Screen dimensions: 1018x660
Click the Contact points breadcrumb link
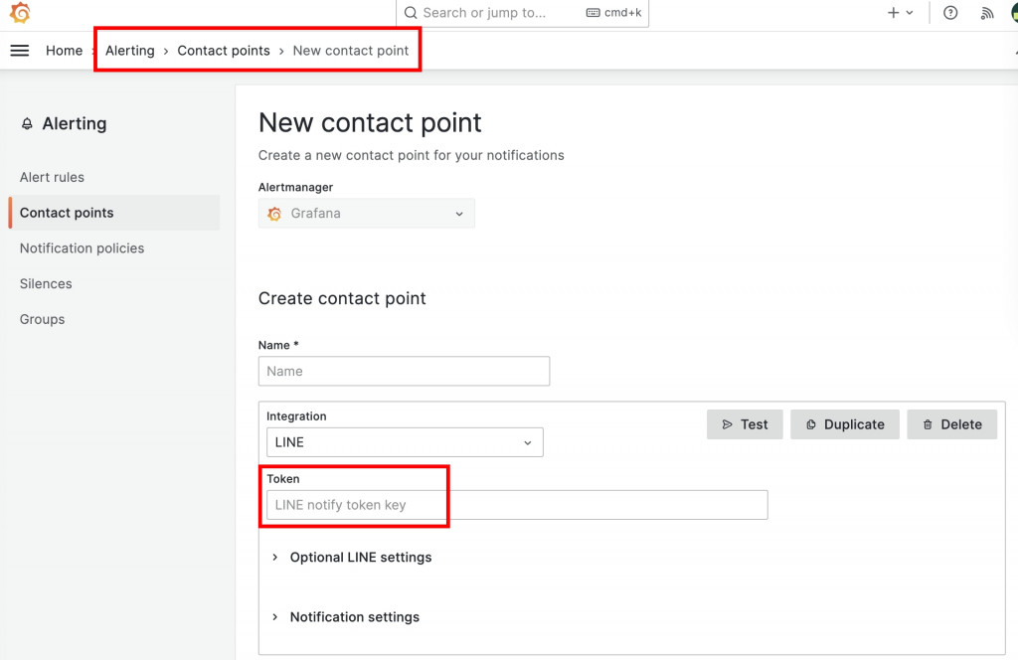(224, 51)
